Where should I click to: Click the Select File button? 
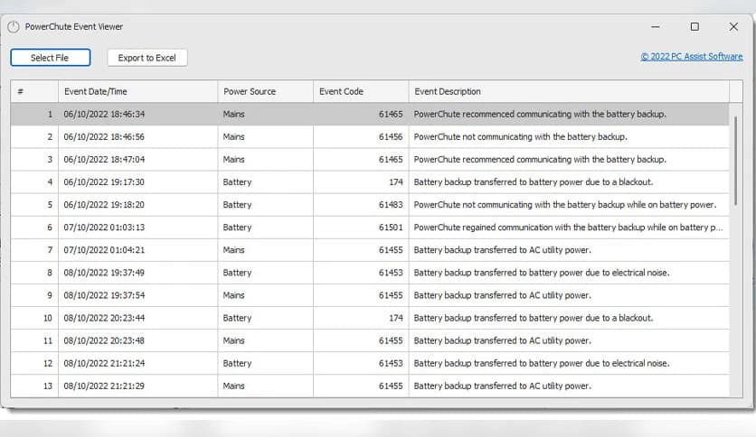[50, 58]
